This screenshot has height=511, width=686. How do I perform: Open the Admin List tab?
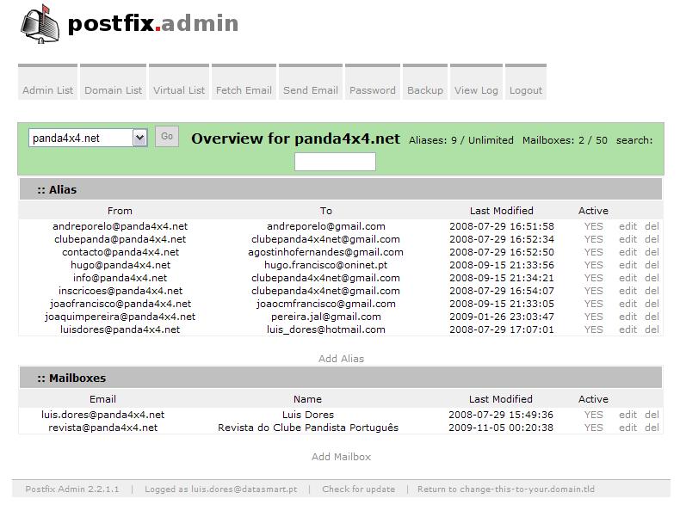[x=47, y=83]
